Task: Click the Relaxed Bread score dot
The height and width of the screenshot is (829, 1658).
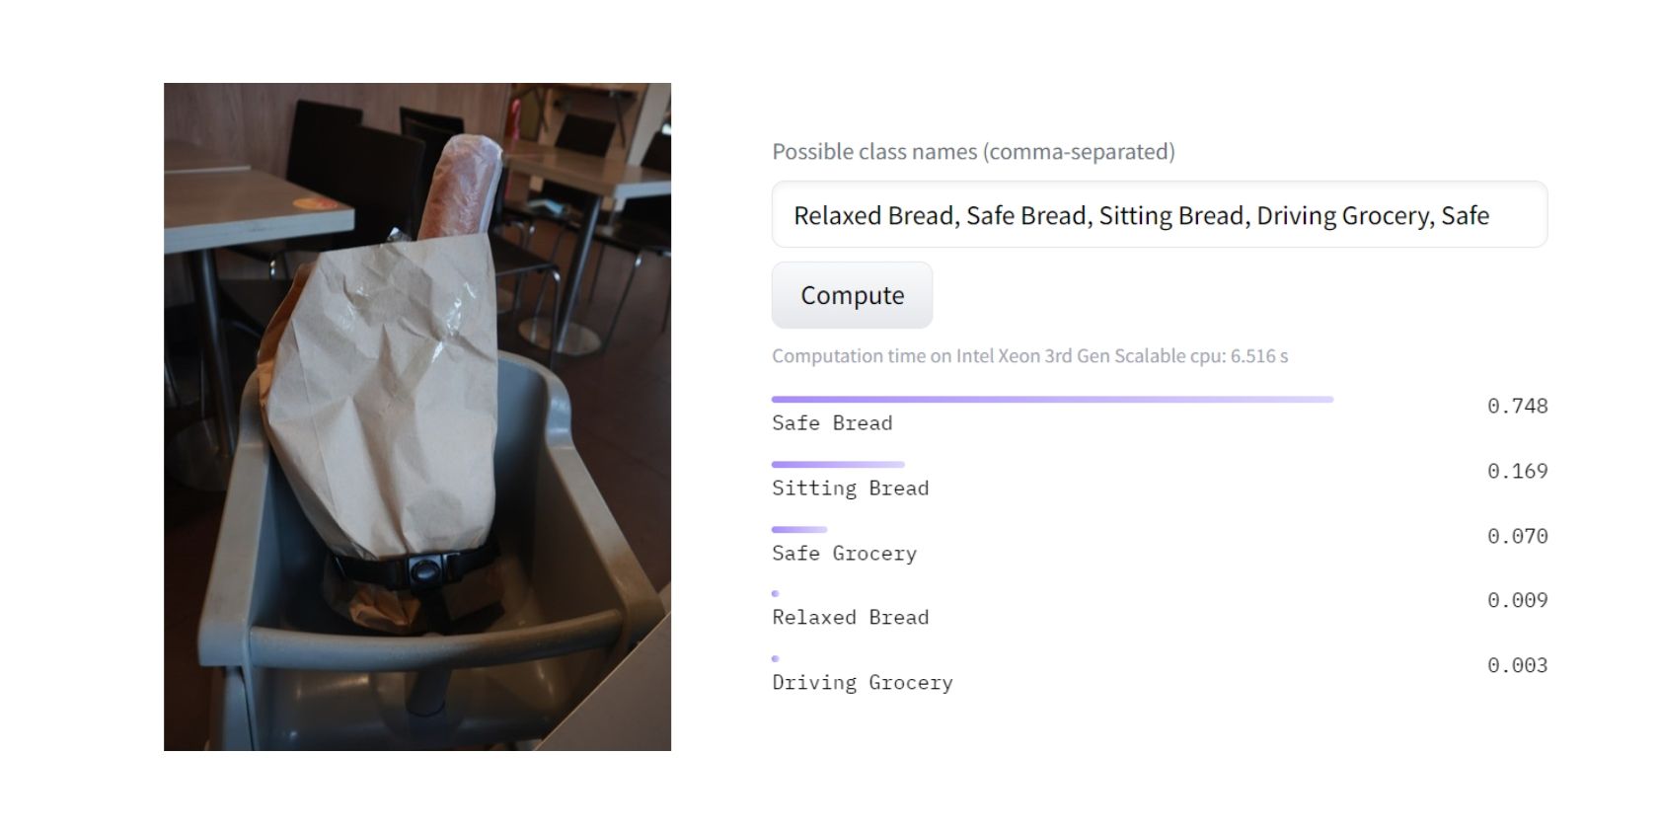Action: pos(775,593)
